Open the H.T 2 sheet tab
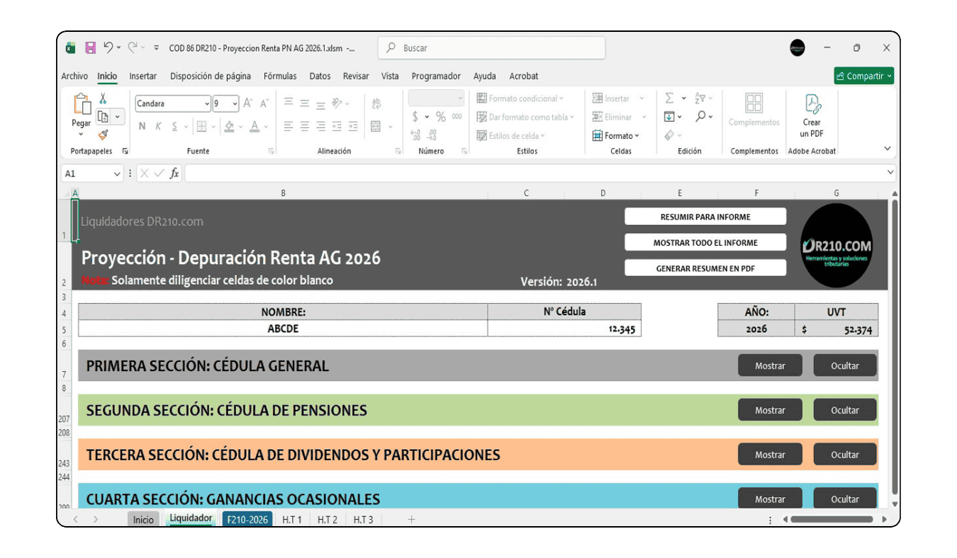The image size is (957, 558). click(328, 519)
